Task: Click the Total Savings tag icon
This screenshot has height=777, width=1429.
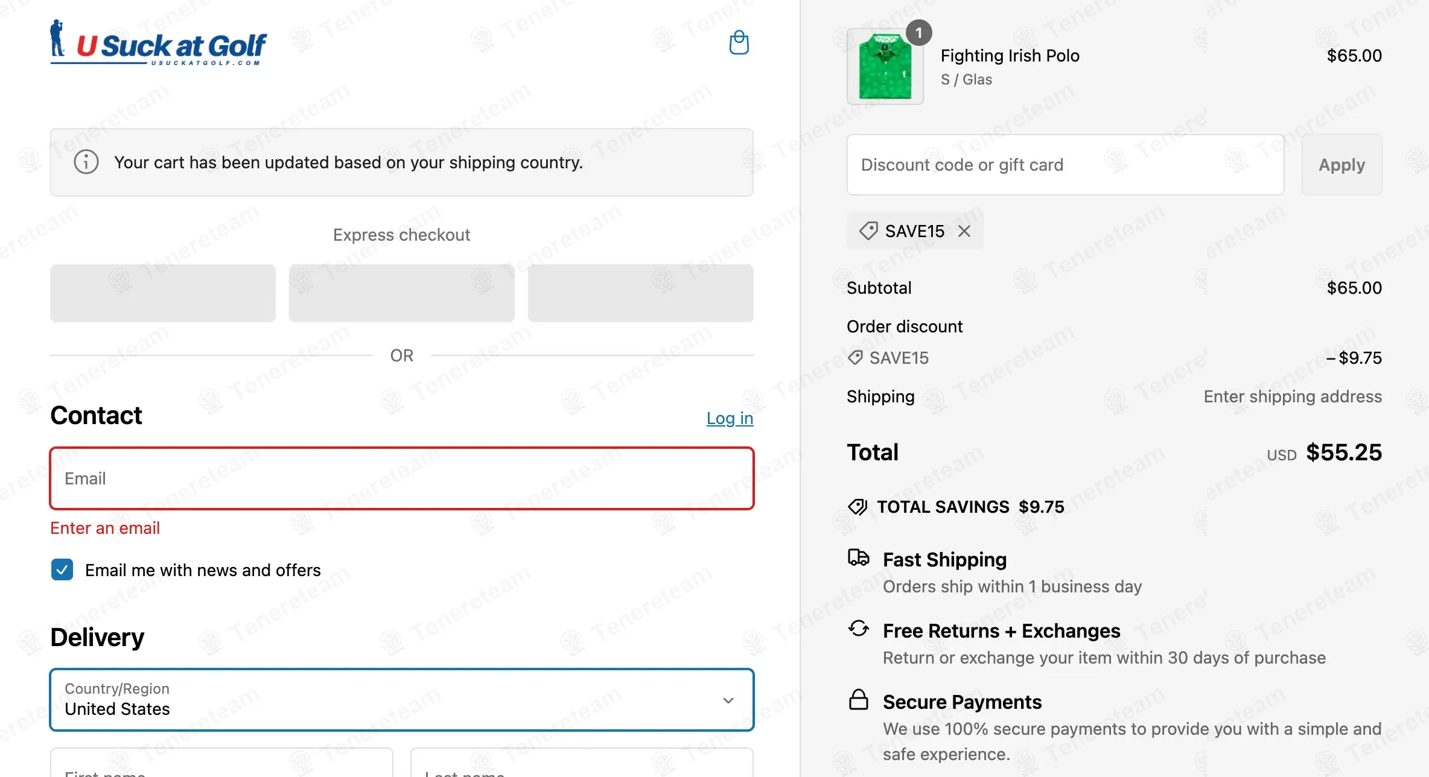Action: [858, 507]
